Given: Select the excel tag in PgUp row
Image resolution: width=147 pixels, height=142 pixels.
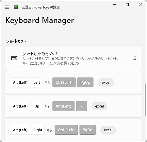Looking at the screenshot, I should pos(106,82).
